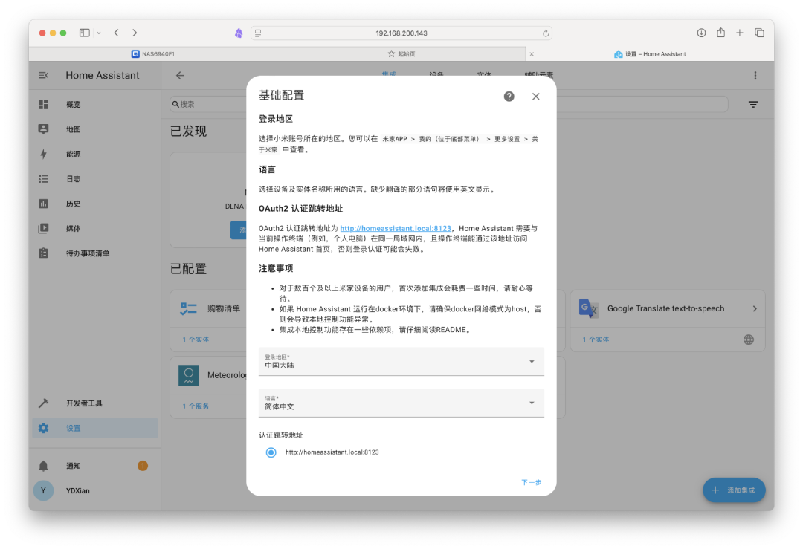Open the 地图 map sidebar item

73,129
